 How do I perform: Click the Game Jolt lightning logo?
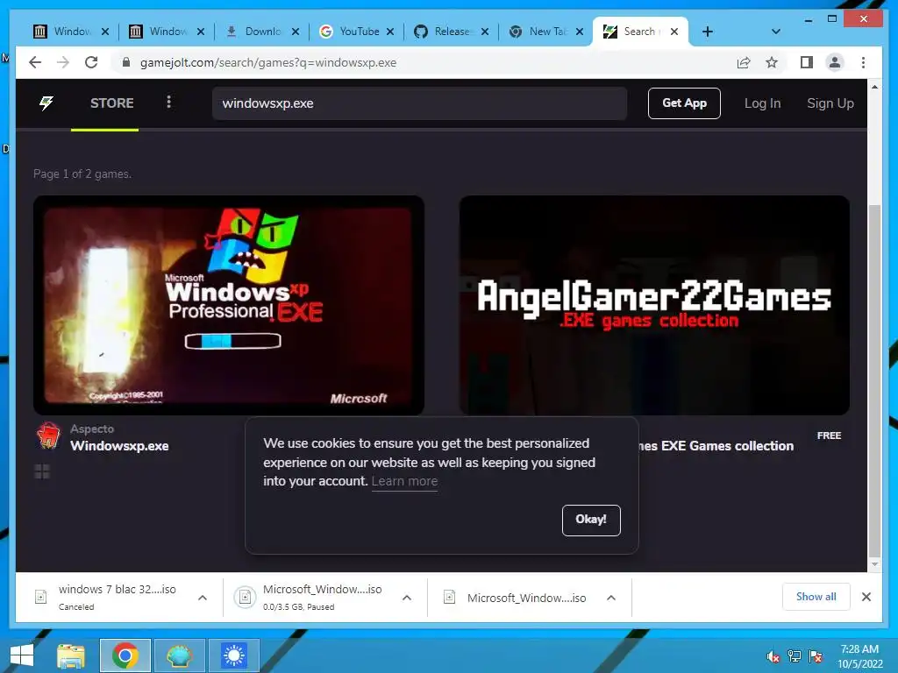coord(46,103)
